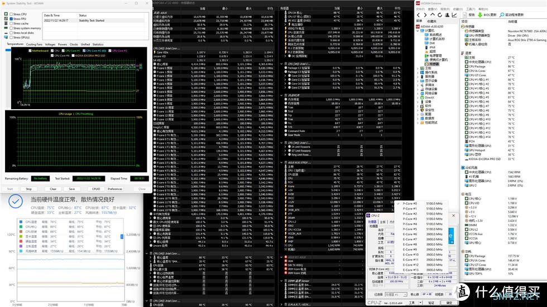Click AIDA64 v6.80.6200 root node
The width and height of the screenshot is (547, 307).
click(430, 26)
